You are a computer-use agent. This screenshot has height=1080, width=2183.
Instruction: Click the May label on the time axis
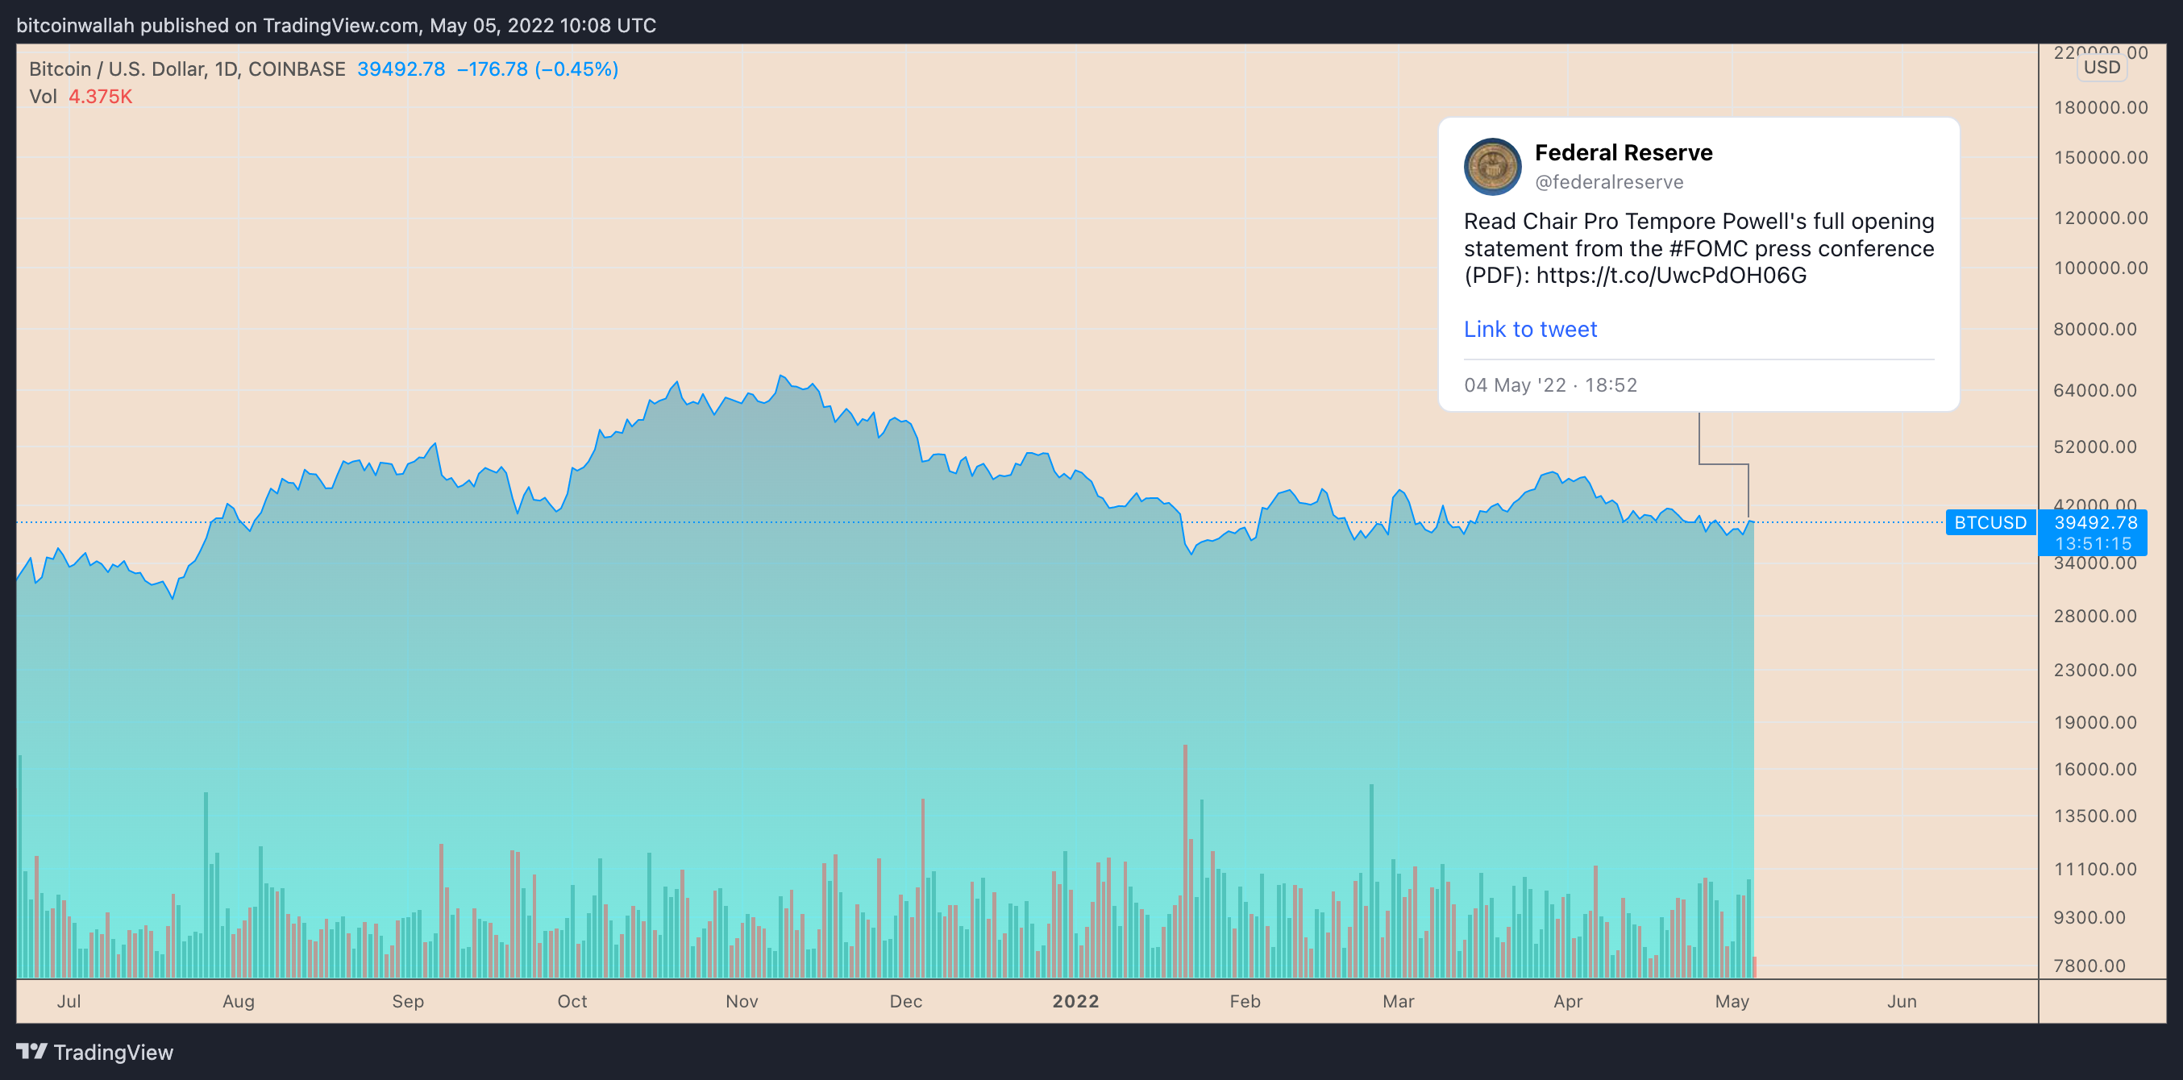click(x=1732, y=1001)
